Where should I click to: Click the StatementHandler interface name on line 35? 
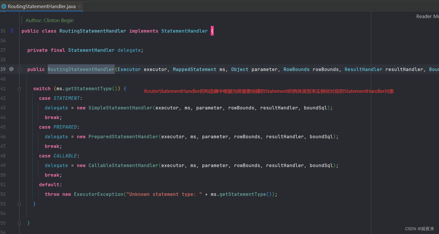185,31
